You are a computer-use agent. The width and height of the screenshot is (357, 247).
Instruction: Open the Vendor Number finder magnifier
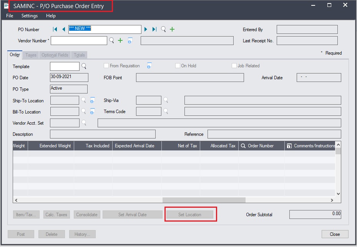[x=111, y=40]
